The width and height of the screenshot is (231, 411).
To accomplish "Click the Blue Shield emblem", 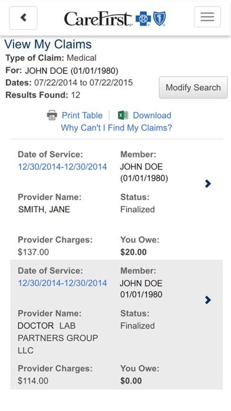I will point(159,19).
